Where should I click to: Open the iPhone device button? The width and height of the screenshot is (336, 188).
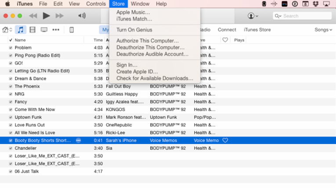72,30
